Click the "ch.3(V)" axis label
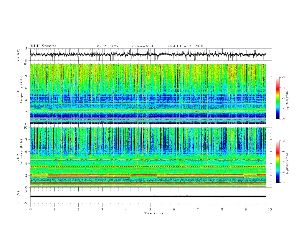This screenshot has width=304, height=235. pyautogui.click(x=18, y=197)
